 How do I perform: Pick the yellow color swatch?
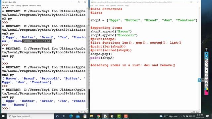207,89
